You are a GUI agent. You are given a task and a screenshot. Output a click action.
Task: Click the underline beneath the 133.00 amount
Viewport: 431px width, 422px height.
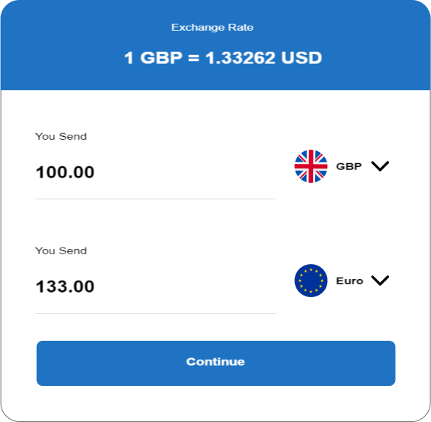[155, 313]
